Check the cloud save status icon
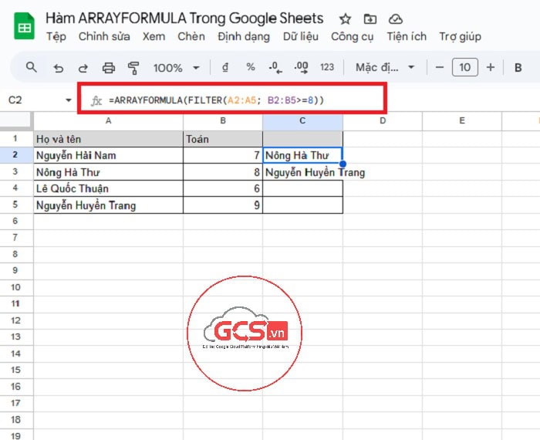The height and width of the screenshot is (440, 540). pos(396,19)
